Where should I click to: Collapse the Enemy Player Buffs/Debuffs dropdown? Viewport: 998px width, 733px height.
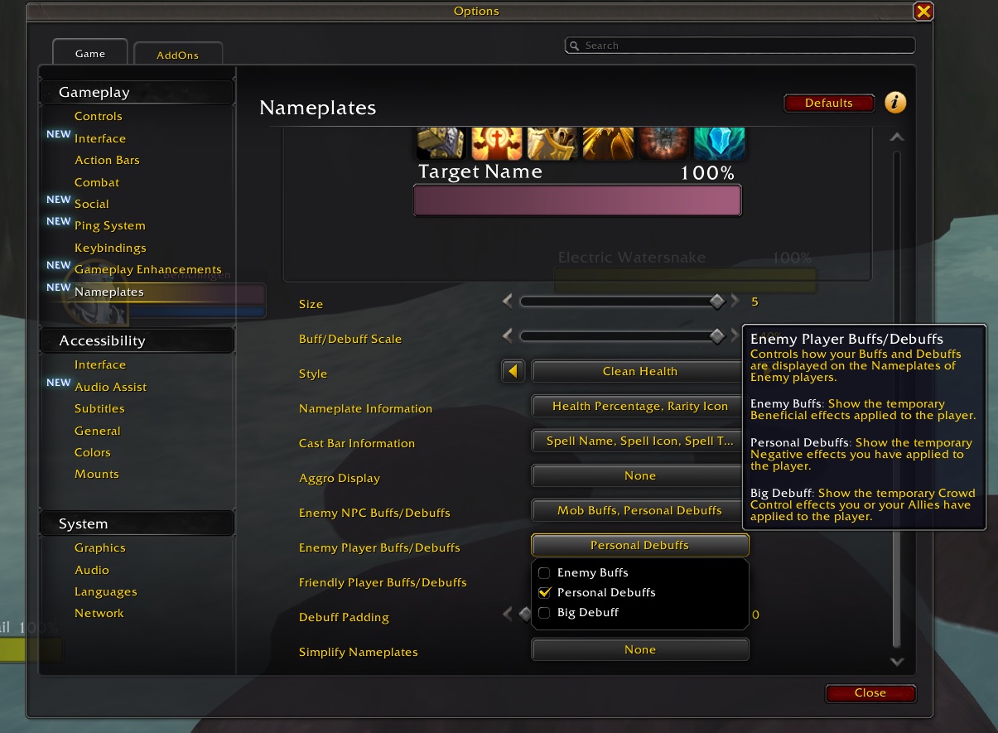[x=639, y=546]
